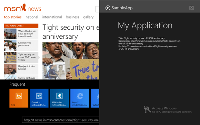The width and height of the screenshot is (200, 125).
Task: Click thumbnail for Kejriwal eyes youth vote
Action: tap(10, 46)
